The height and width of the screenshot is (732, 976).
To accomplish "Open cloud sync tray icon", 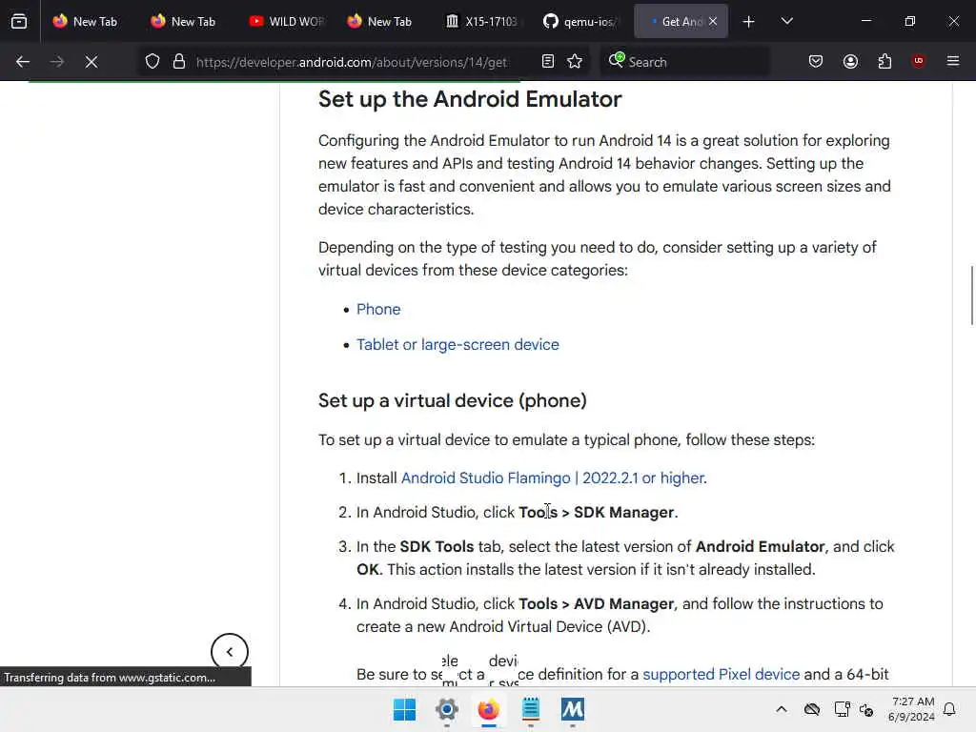I will point(812,709).
